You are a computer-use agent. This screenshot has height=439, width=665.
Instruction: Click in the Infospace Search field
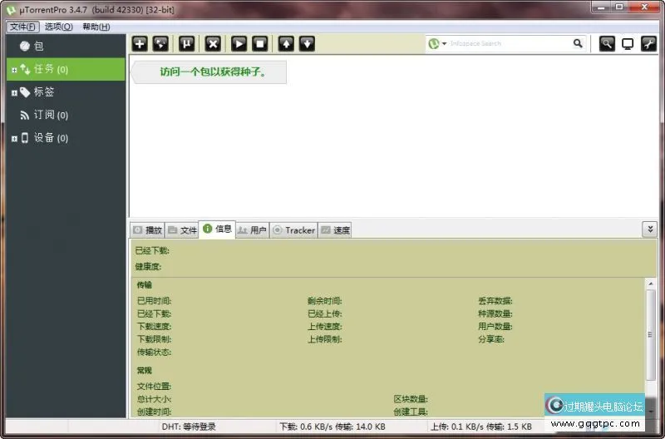(x=507, y=43)
